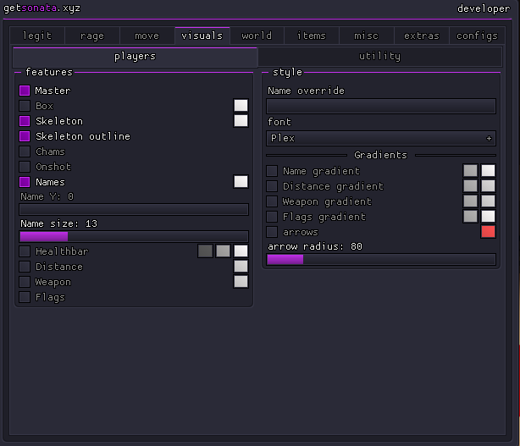
Task: Enable the arrows checkbox
Action: click(x=272, y=232)
